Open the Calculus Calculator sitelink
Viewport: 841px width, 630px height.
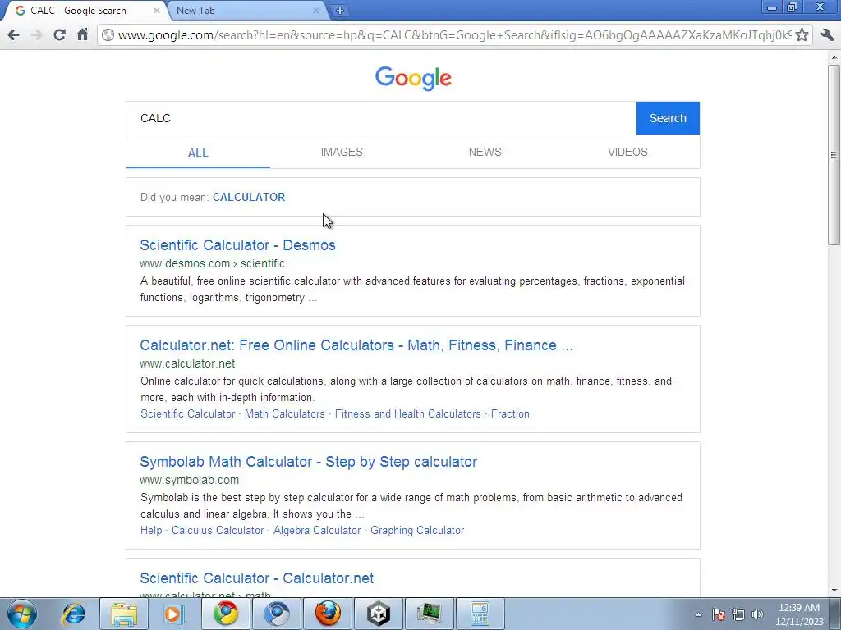coord(218,530)
